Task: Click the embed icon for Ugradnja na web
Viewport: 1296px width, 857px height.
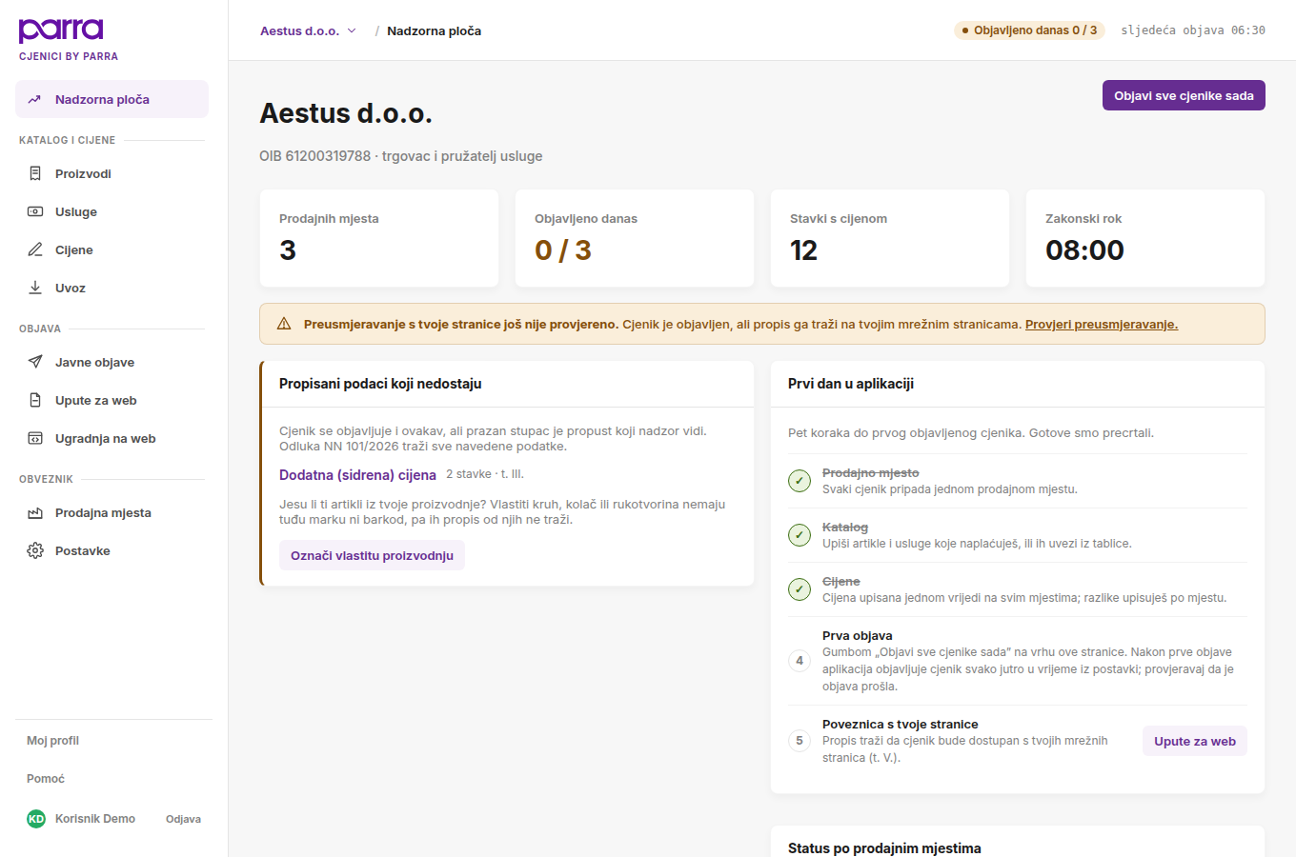Action: (x=35, y=438)
